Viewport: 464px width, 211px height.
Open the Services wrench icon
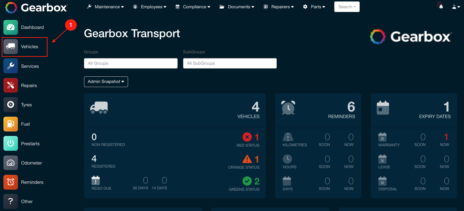pyautogui.click(x=11, y=66)
